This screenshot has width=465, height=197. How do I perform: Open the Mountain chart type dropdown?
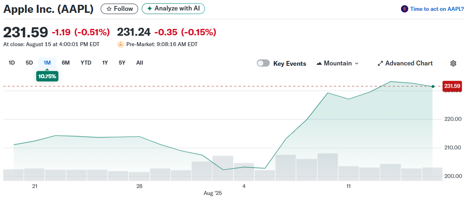338,63
